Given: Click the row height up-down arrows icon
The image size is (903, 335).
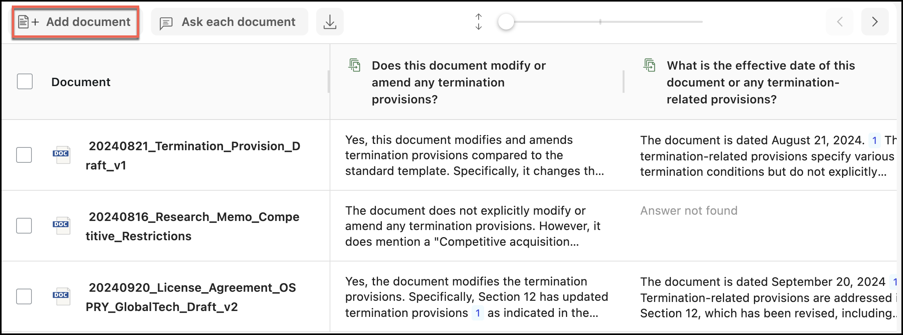Looking at the screenshot, I should [x=478, y=22].
